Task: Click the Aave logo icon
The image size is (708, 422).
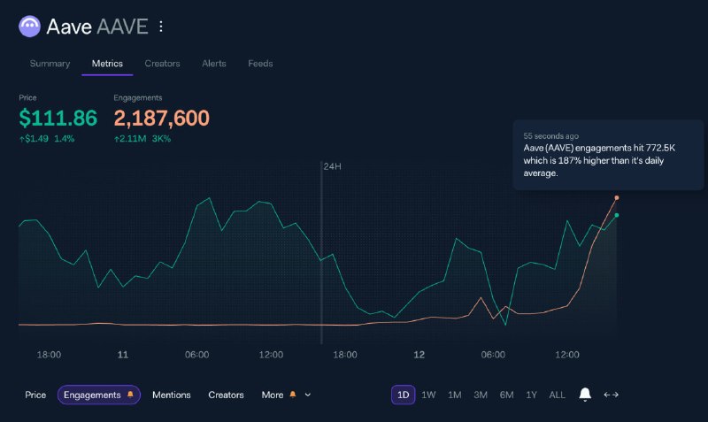Action: [x=29, y=27]
